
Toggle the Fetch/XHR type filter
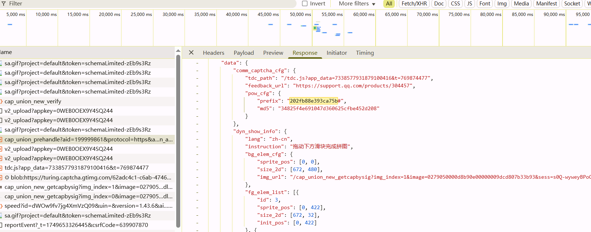pos(414,4)
